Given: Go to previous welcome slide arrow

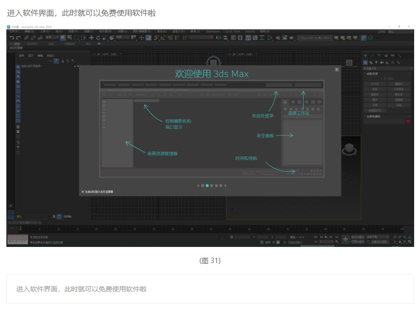Looking at the screenshot, I should coord(198,186).
